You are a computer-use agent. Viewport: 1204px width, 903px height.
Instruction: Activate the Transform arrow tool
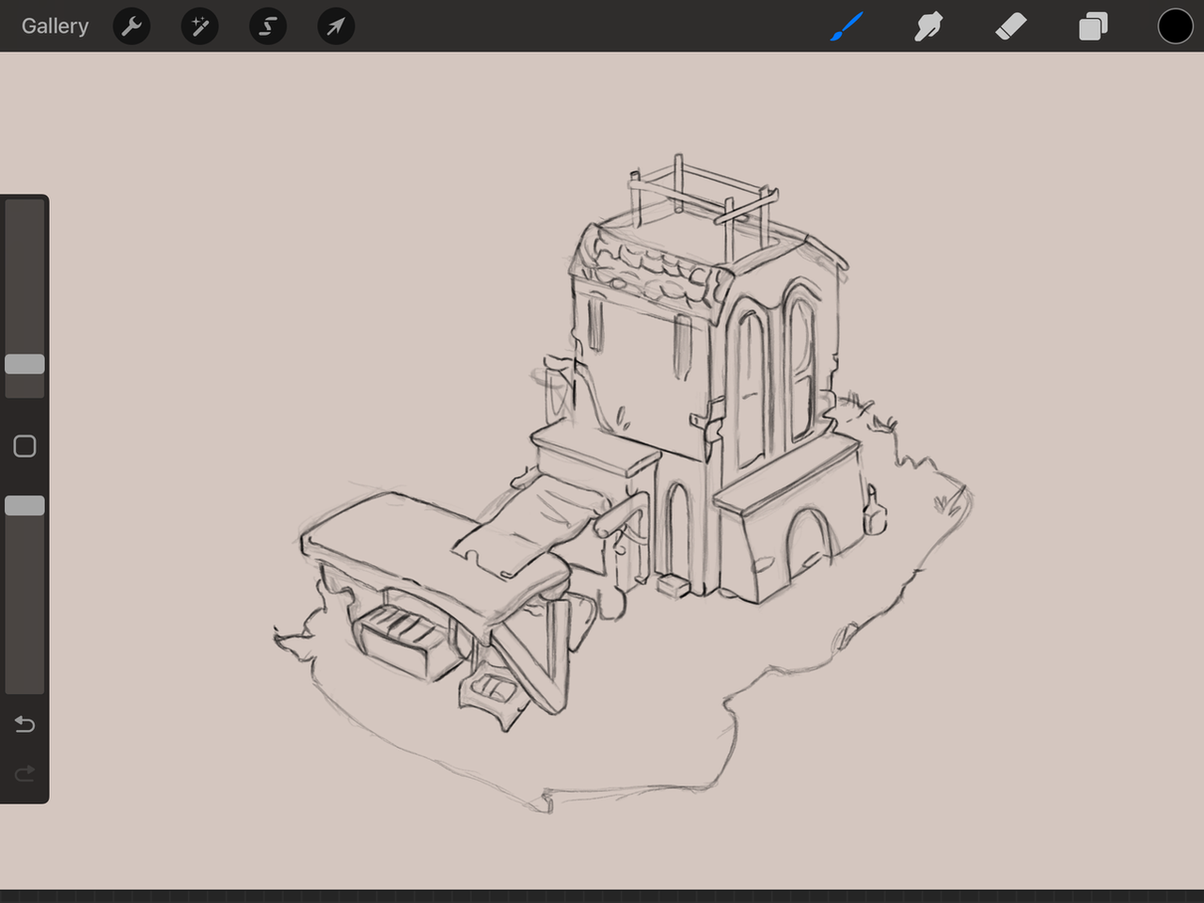point(336,26)
